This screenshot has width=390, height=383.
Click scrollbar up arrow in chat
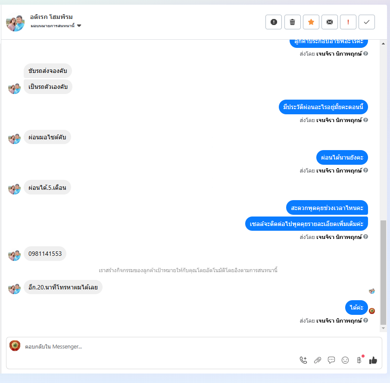pos(383,44)
